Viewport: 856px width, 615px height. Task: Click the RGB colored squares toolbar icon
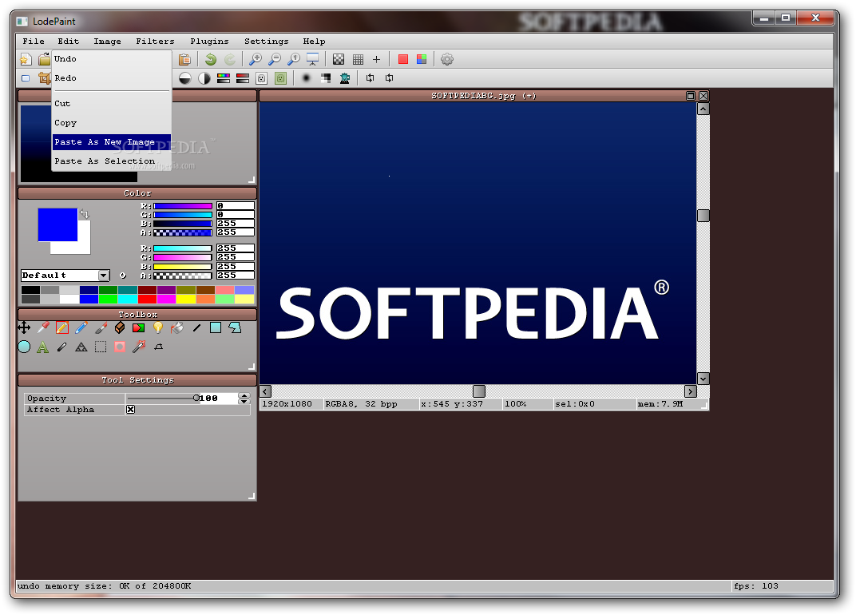[x=422, y=60]
